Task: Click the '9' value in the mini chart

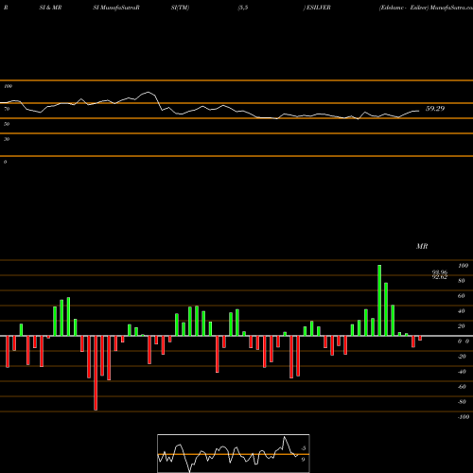Action: coord(303,460)
